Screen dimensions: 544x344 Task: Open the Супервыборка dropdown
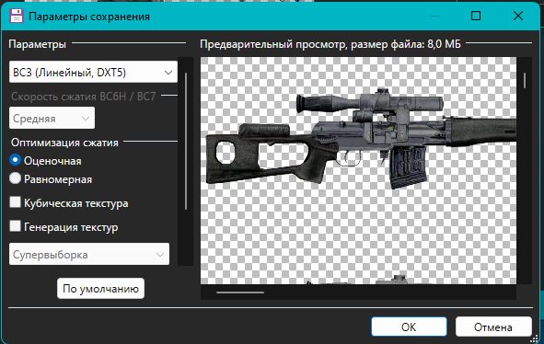point(89,254)
